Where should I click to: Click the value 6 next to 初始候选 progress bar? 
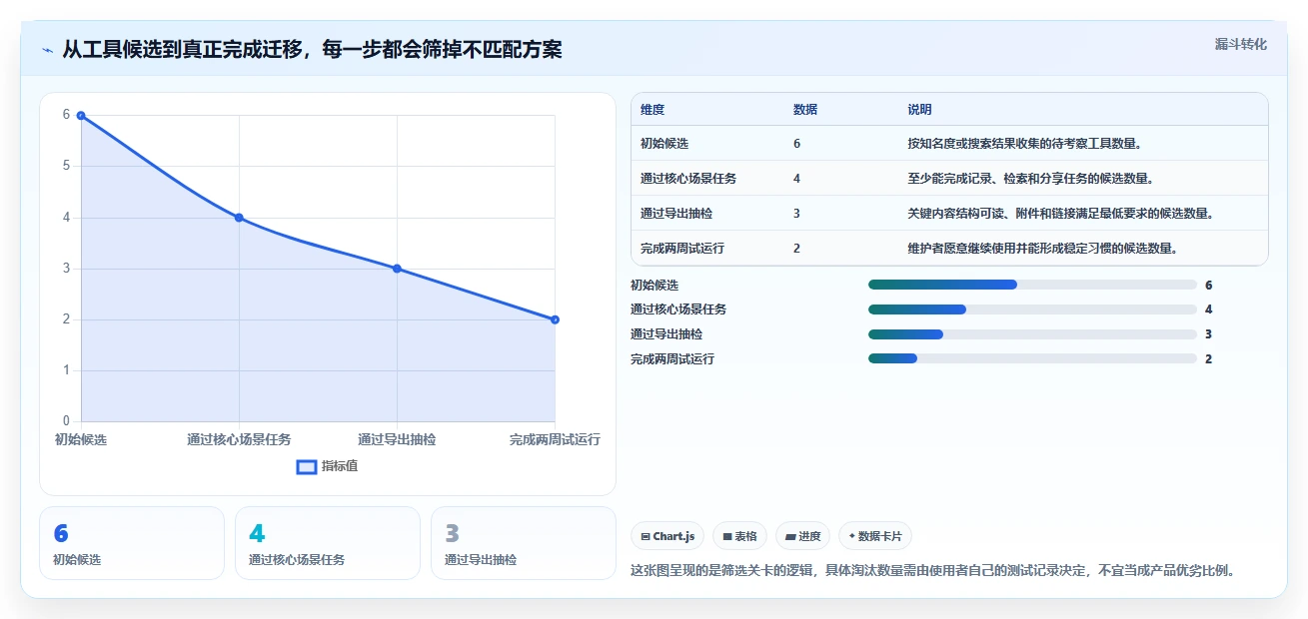point(1208,285)
